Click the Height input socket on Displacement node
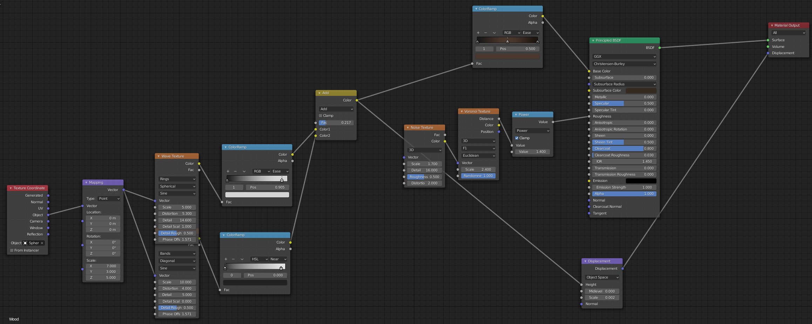 [581, 284]
